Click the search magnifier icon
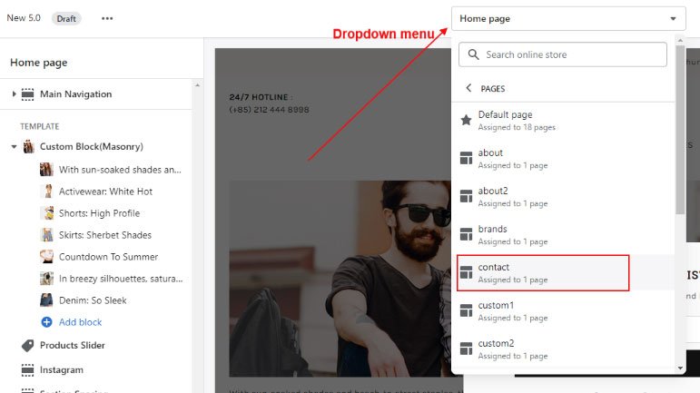Image resolution: width=700 pixels, height=393 pixels. click(473, 54)
